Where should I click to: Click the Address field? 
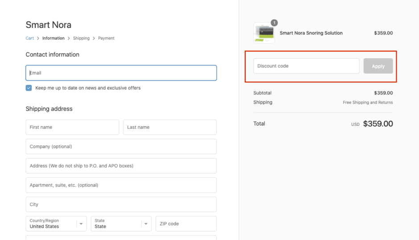coord(121,166)
